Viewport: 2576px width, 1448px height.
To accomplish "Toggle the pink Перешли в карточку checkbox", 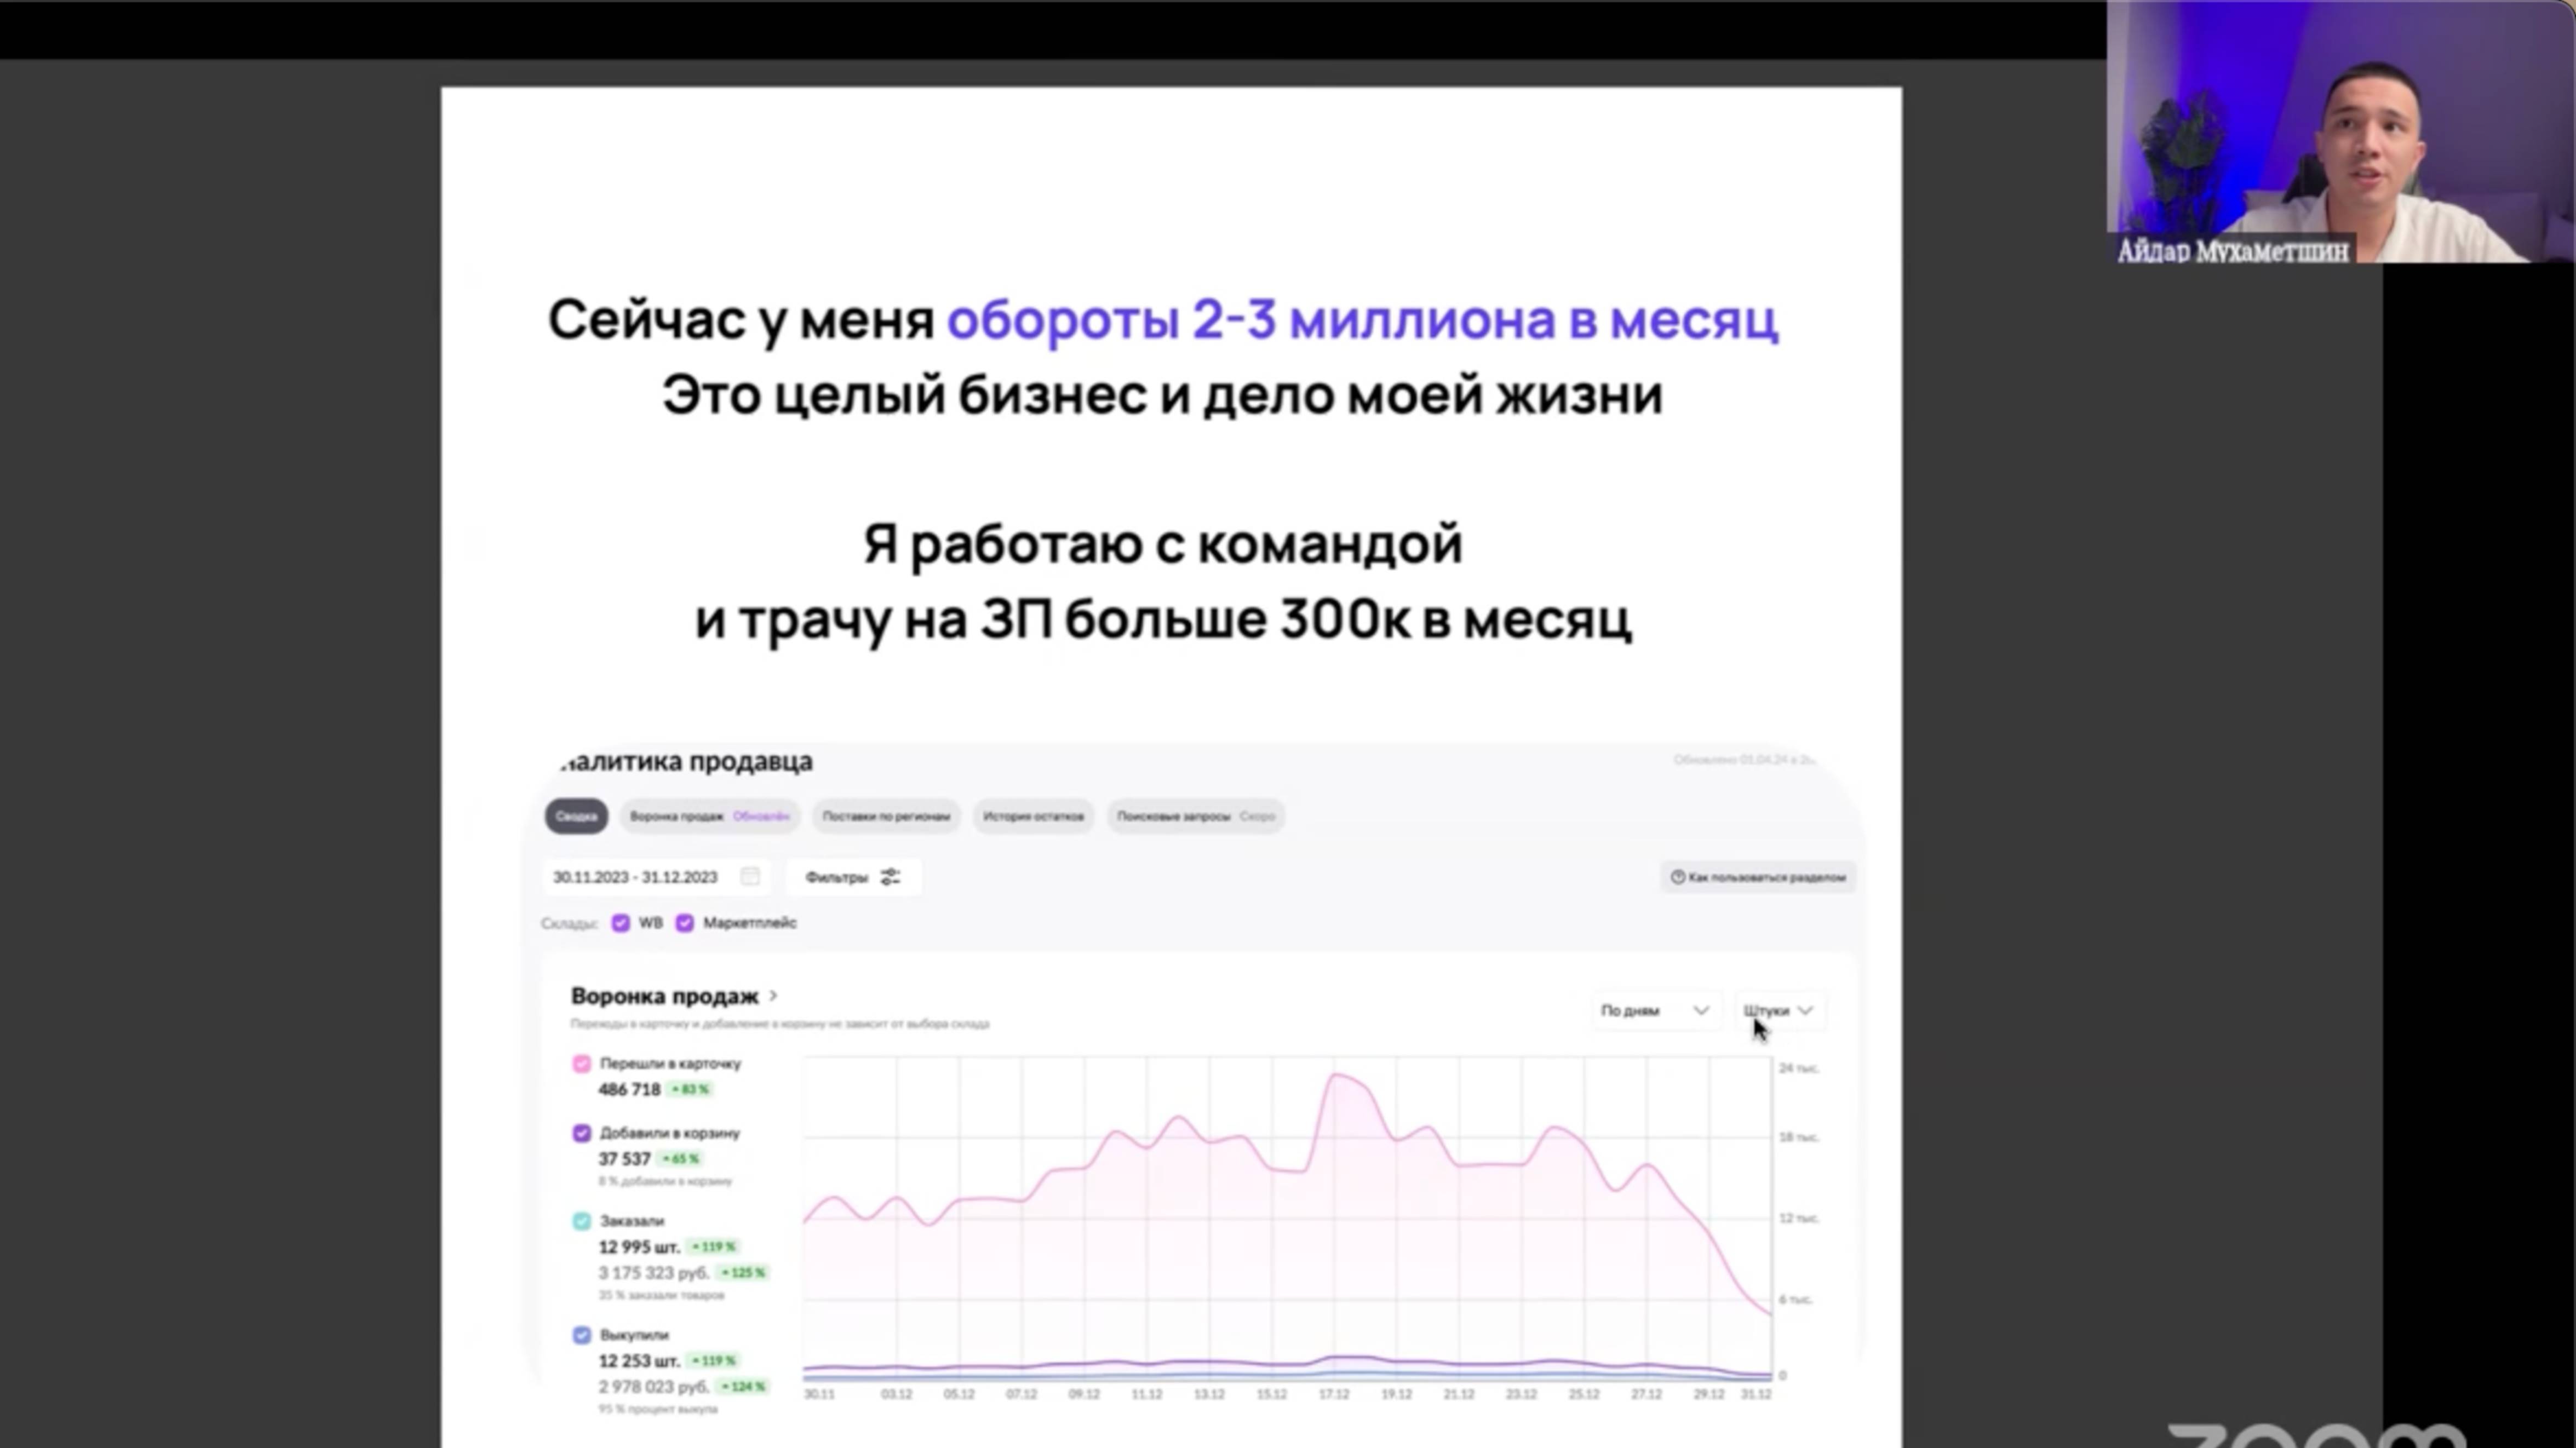I will pos(582,1064).
